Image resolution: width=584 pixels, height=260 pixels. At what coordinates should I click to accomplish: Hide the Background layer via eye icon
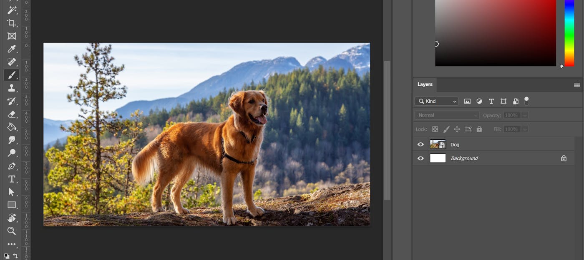click(x=420, y=158)
